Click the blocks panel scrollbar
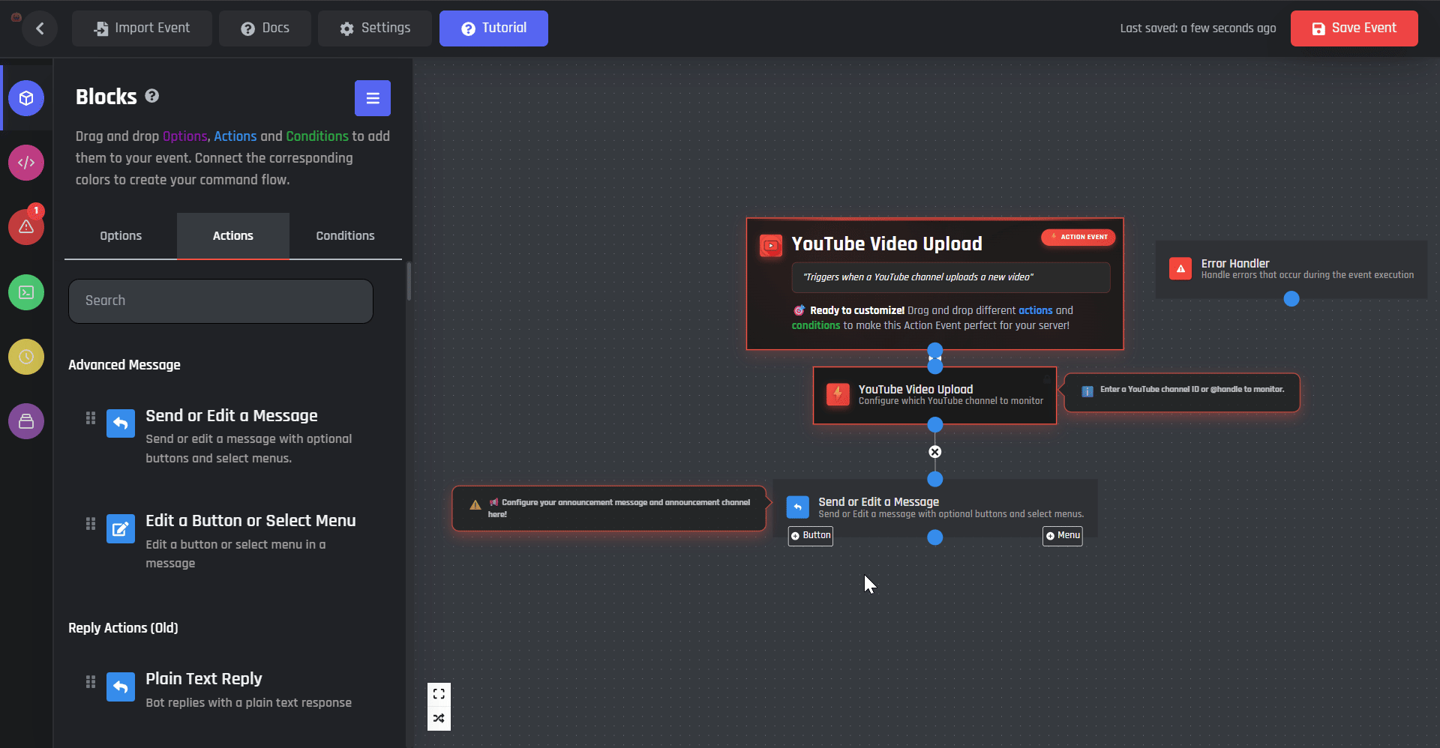 [x=409, y=281]
